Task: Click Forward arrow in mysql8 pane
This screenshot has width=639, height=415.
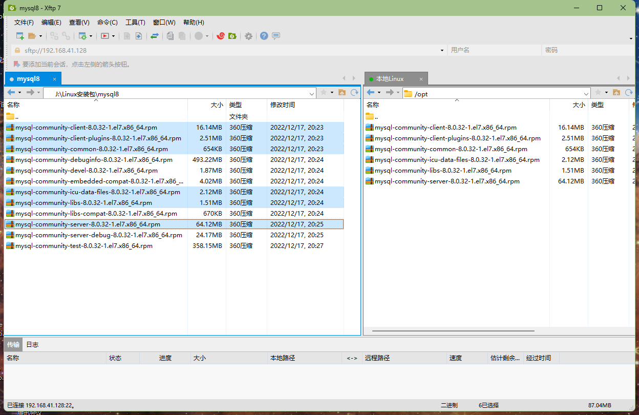Action: (x=30, y=92)
